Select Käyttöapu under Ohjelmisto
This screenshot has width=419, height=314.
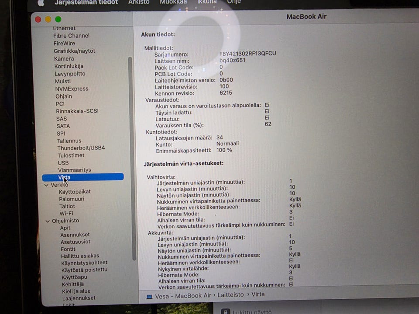click(x=74, y=277)
